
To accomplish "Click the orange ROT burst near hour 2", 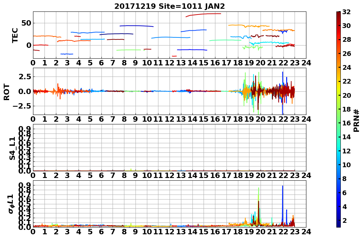I will (58, 91).
